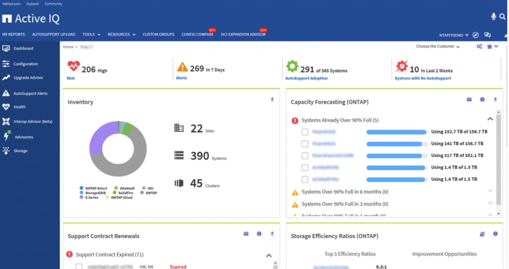Screen dimensions: 509x269
Task: Go to Custom Groups in navigation bar
Action: point(159,35)
